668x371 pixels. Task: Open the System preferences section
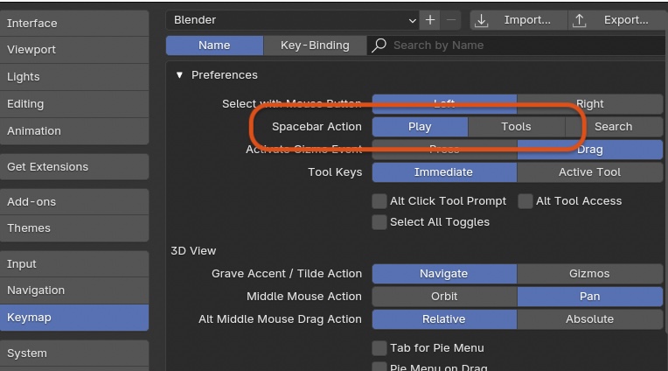(74, 353)
